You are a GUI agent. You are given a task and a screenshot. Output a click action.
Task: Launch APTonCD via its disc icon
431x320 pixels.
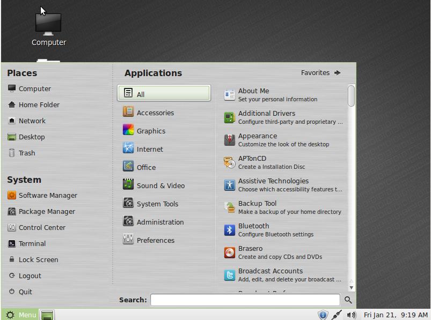[x=230, y=162]
